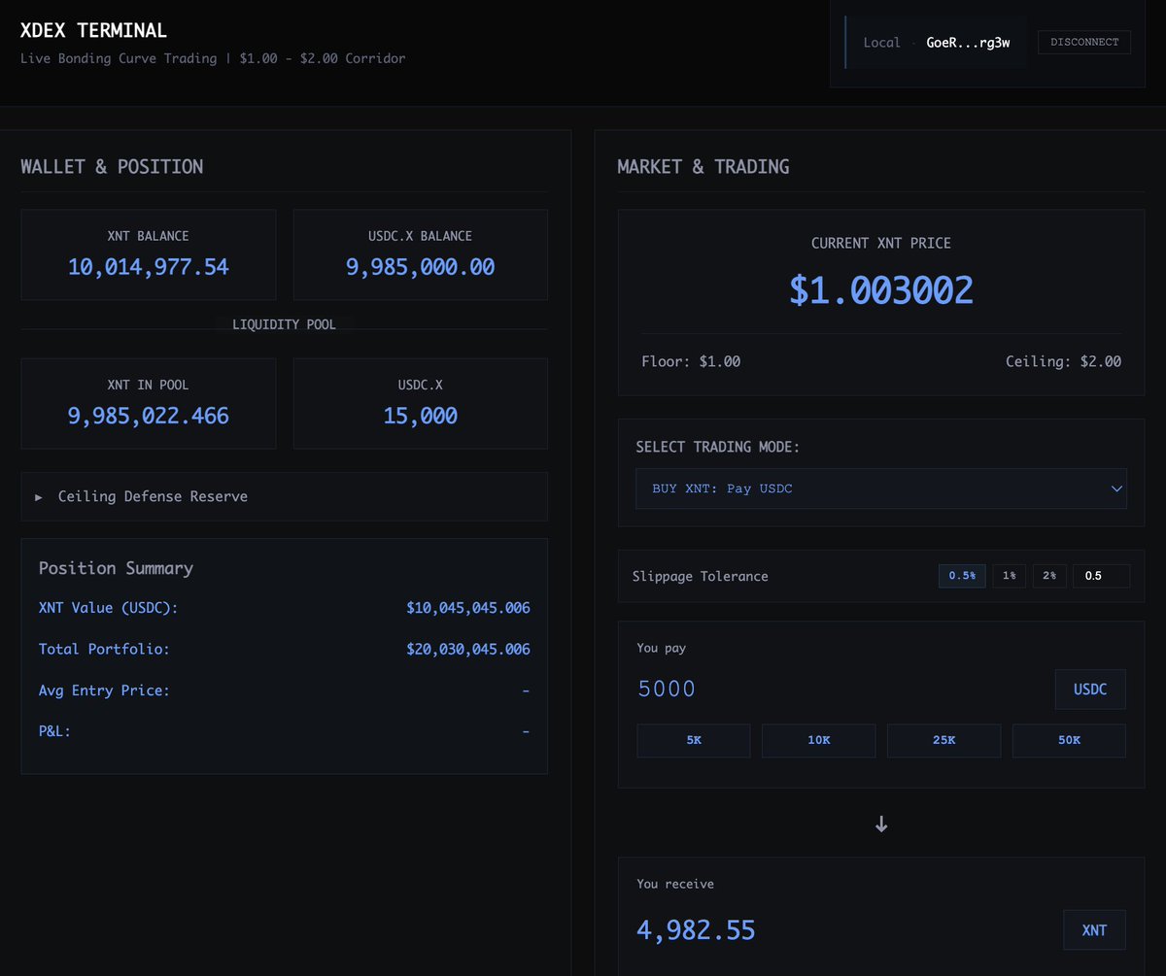Set slippage tolerance to 2%
The image size is (1166, 976).
pyautogui.click(x=1049, y=576)
